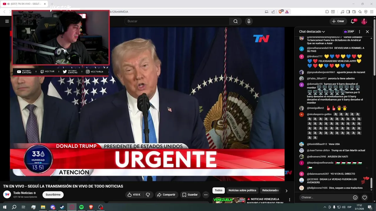376x211 pixels.
Task: Open the Windows Start menu
Action: (x=5, y=207)
